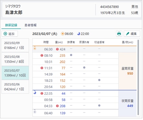
Task: Click the 04:33 time cell
Action: click(48, 106)
